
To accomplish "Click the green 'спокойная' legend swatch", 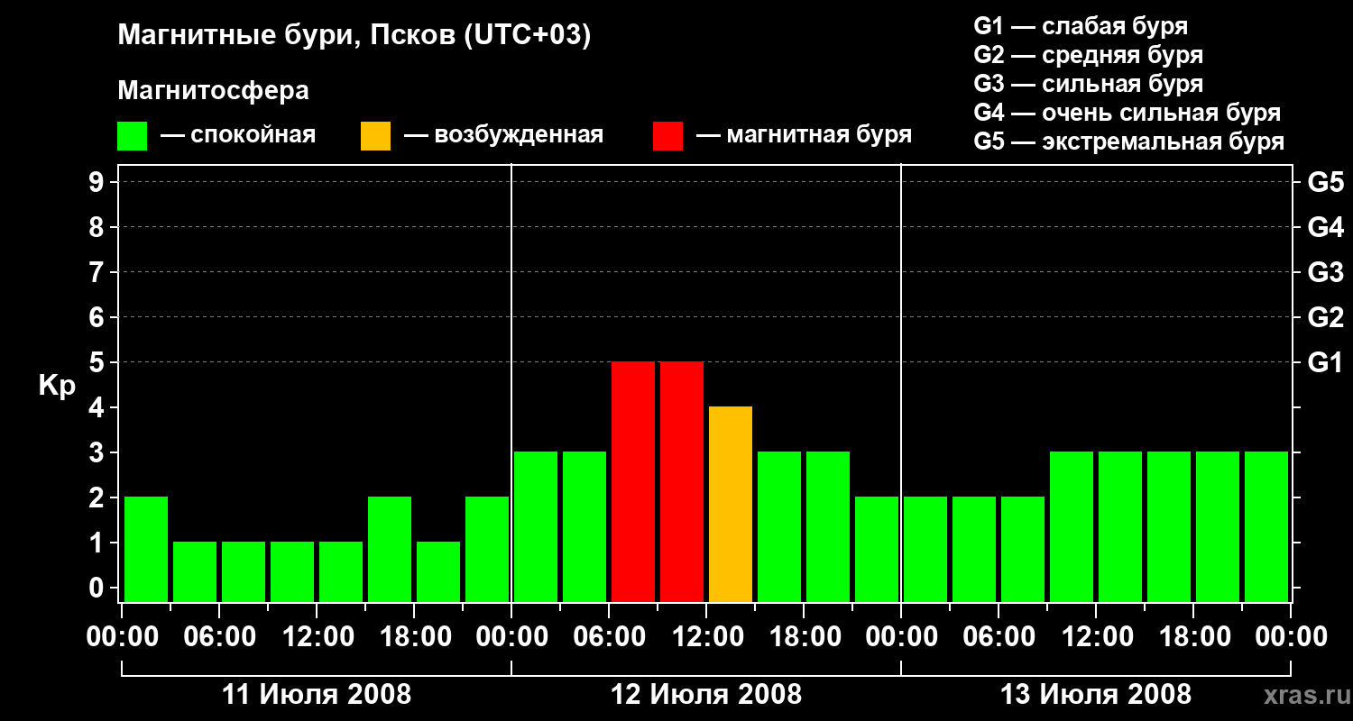I will (133, 136).
